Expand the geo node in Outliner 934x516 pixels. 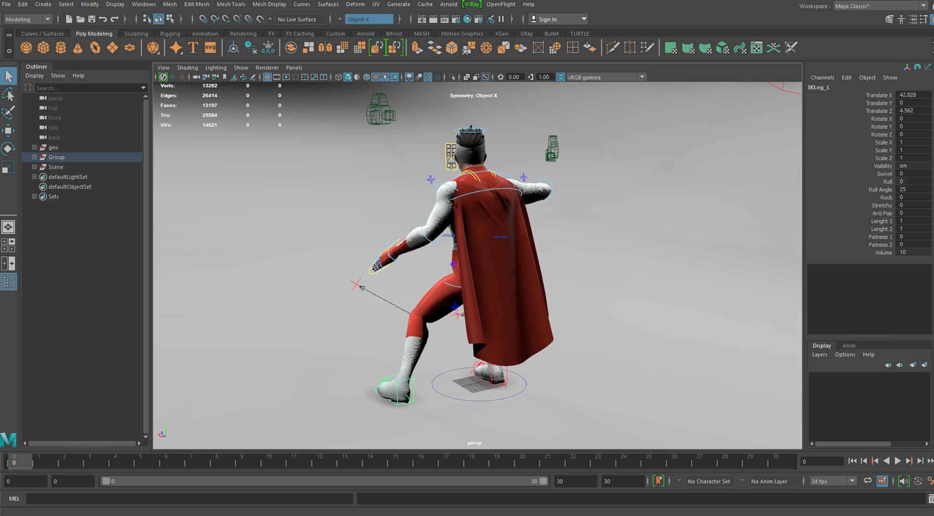coord(35,147)
